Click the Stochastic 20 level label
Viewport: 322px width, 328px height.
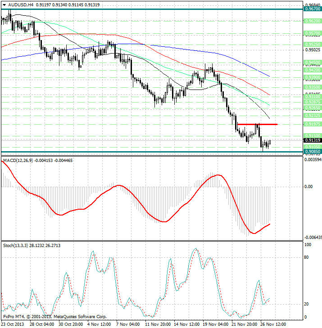(306, 304)
